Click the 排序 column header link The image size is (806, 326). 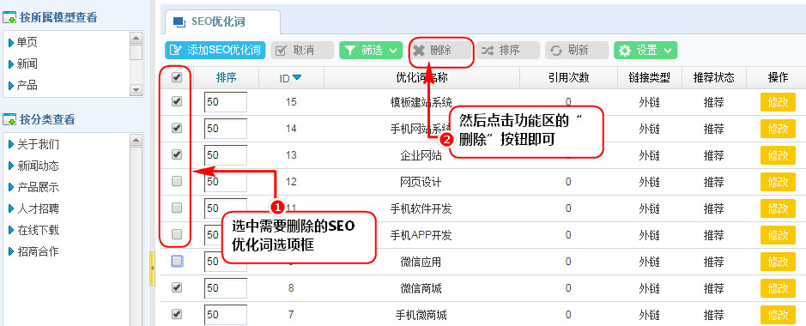226,77
